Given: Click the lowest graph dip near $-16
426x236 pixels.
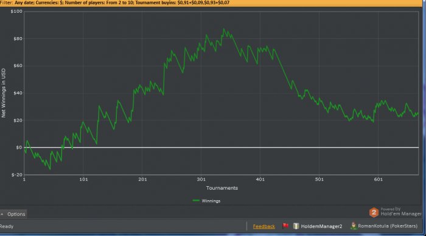Looking at the screenshot, I should (50, 170).
